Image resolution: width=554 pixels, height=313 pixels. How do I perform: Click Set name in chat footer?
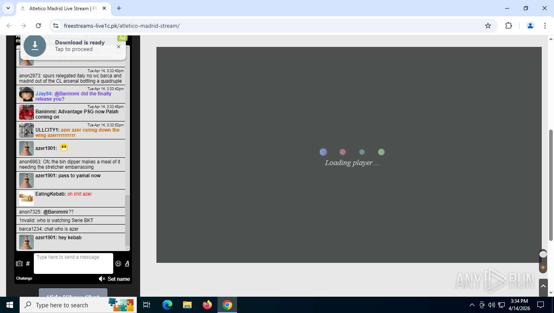tap(119, 279)
